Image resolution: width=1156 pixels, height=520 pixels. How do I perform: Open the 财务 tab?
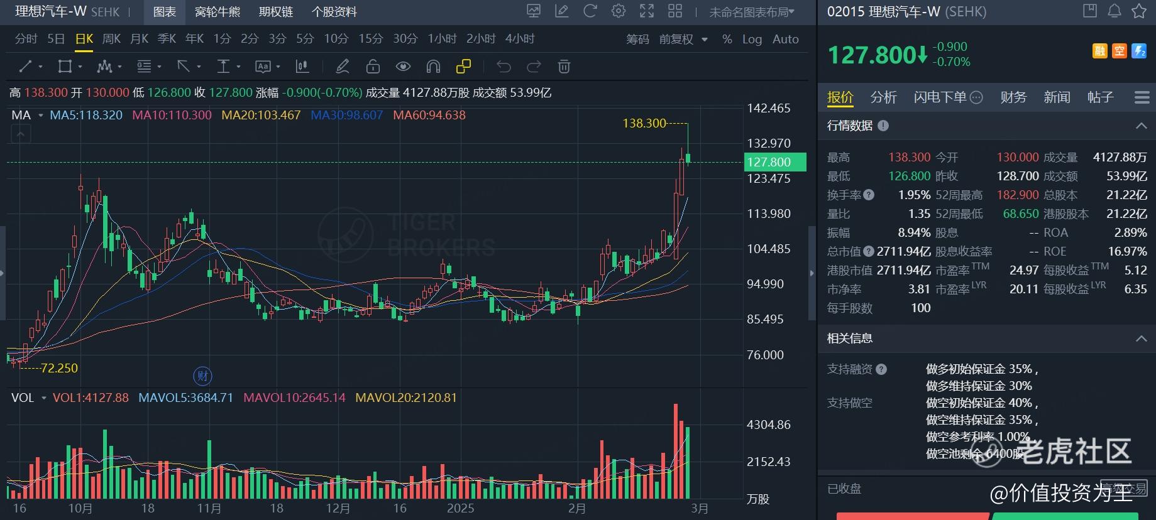tap(1013, 97)
